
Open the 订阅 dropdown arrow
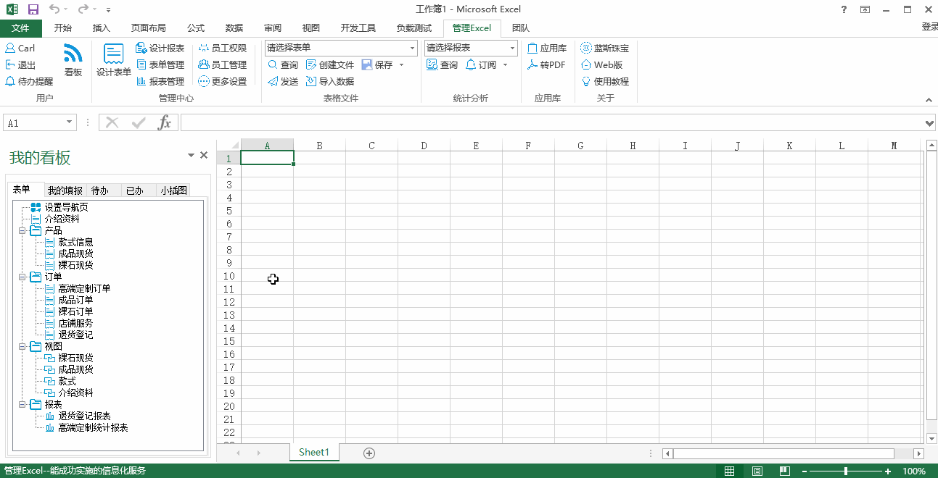pyautogui.click(x=505, y=64)
